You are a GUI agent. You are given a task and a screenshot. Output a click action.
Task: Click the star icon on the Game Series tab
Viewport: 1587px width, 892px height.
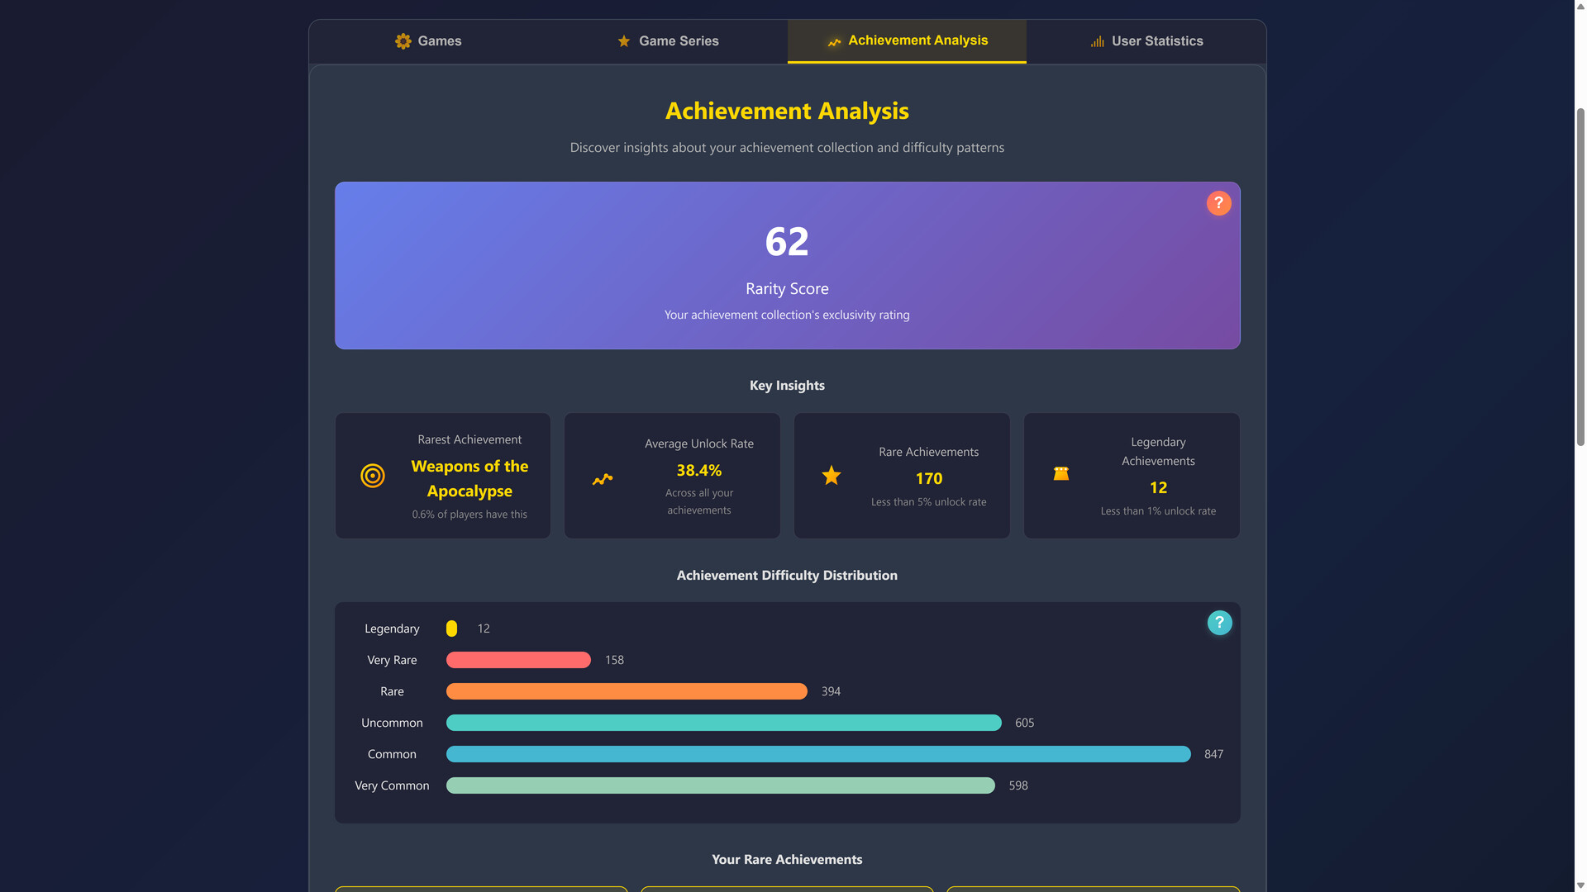[x=624, y=41]
